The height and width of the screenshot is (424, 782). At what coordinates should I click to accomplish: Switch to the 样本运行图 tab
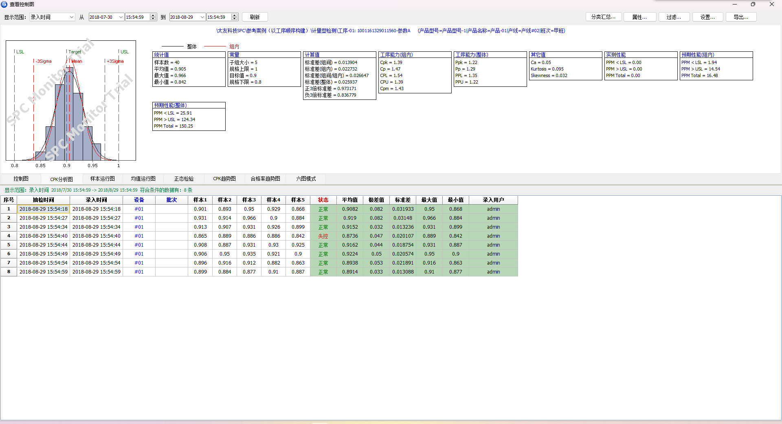(102, 179)
